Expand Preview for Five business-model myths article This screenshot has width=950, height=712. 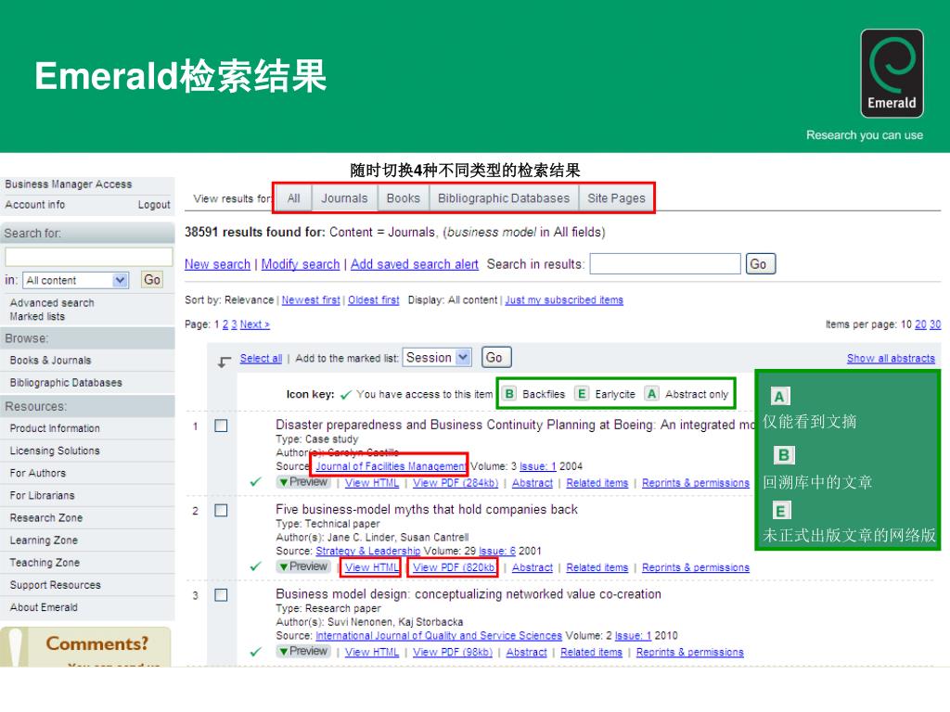pyautogui.click(x=303, y=566)
